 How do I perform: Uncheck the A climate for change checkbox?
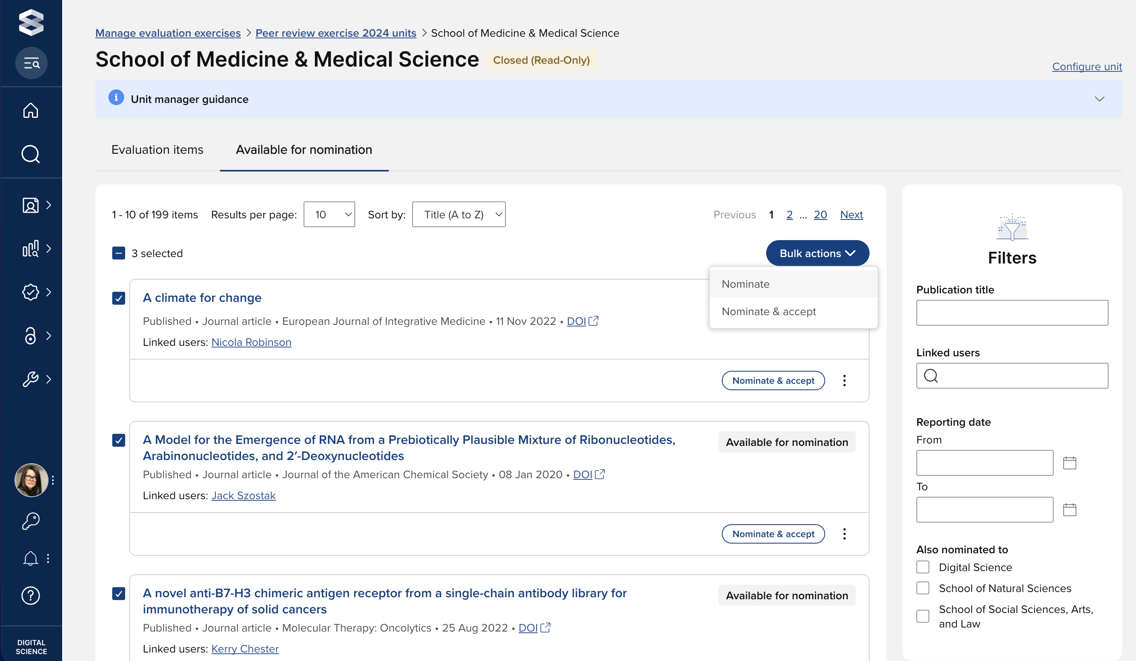point(119,298)
